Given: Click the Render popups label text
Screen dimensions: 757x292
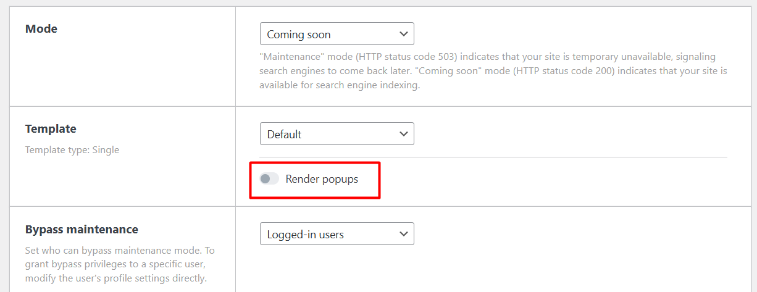Looking at the screenshot, I should click(322, 179).
